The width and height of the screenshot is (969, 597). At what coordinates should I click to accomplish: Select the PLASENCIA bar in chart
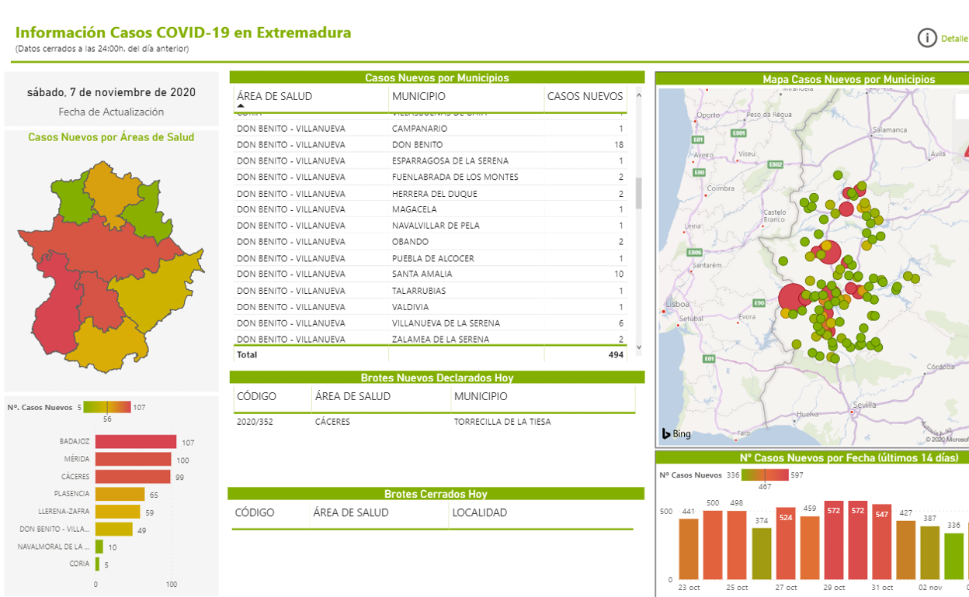click(x=120, y=494)
